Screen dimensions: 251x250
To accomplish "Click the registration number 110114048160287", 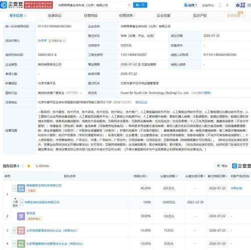I will [133, 54].
